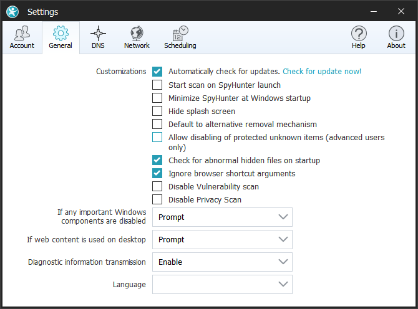Open the About info icon
Image resolution: width=418 pixels, height=309 pixels.
396,34
